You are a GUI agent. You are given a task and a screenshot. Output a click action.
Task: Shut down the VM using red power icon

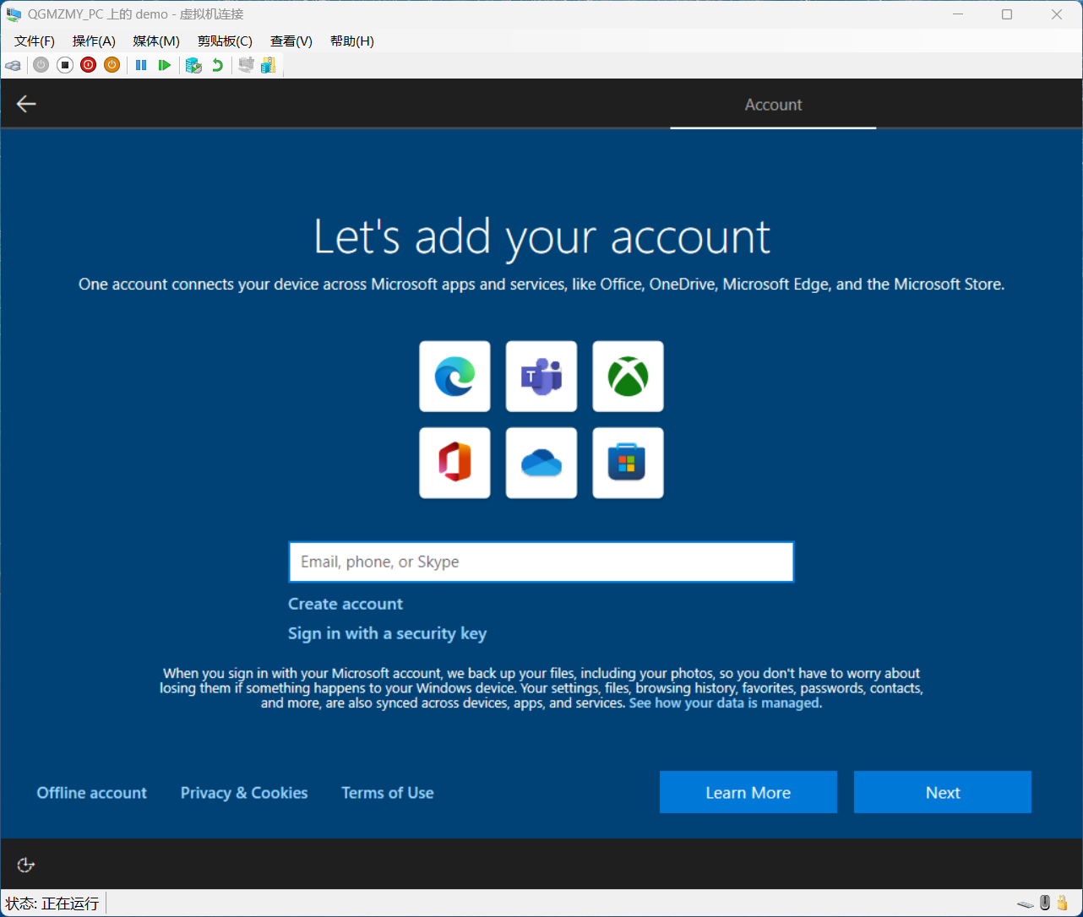tap(89, 65)
